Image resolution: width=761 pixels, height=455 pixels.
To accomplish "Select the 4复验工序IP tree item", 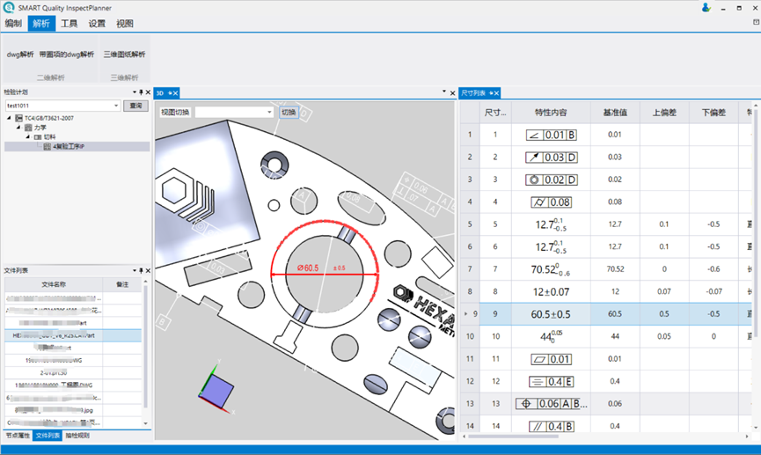I will (69, 146).
